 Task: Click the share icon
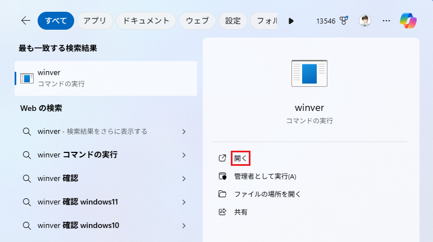coord(222,212)
